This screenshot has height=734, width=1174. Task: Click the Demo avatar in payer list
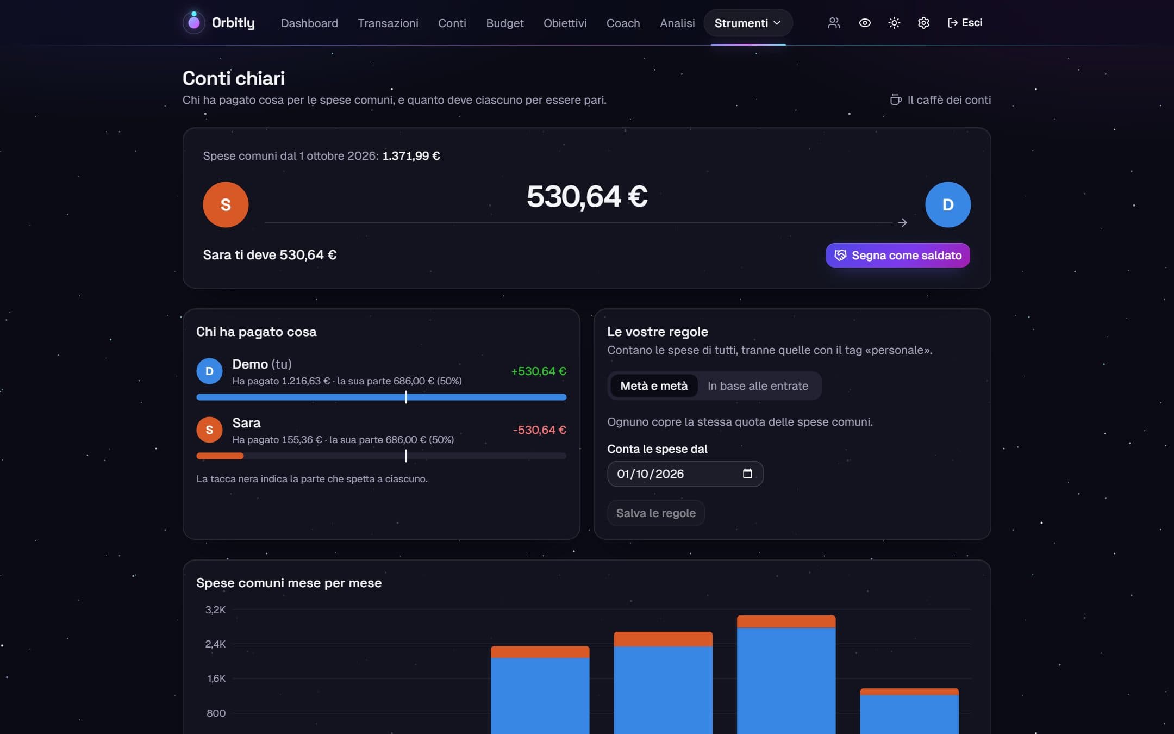point(209,371)
